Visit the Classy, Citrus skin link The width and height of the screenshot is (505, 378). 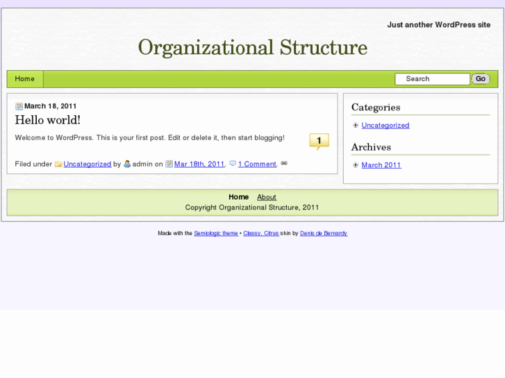(x=261, y=233)
